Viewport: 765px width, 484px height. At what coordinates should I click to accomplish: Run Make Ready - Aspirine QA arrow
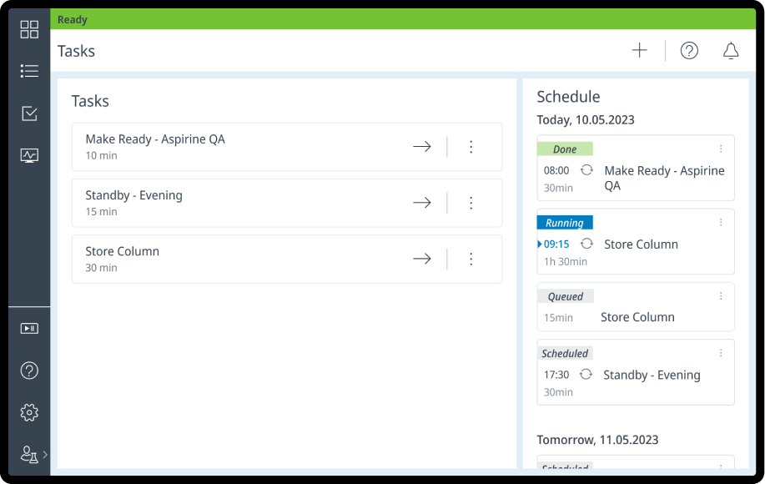[422, 147]
